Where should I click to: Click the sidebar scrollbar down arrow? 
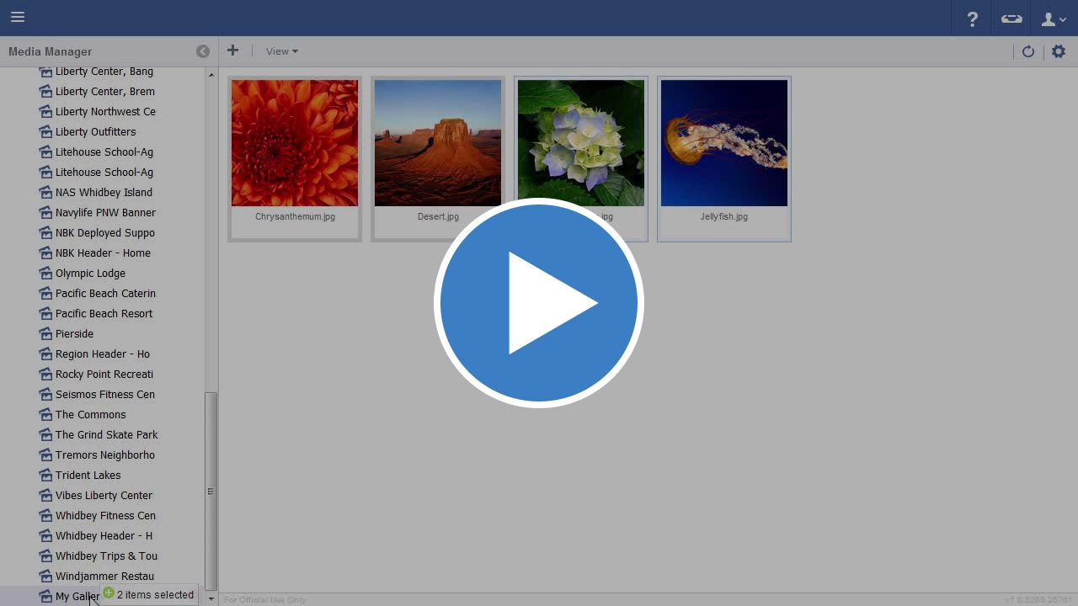(211, 599)
